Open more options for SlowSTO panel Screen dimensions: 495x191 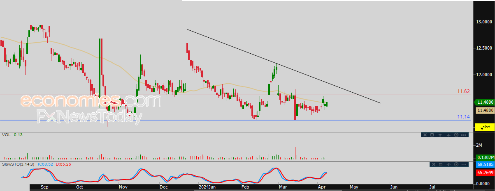tap(464, 164)
